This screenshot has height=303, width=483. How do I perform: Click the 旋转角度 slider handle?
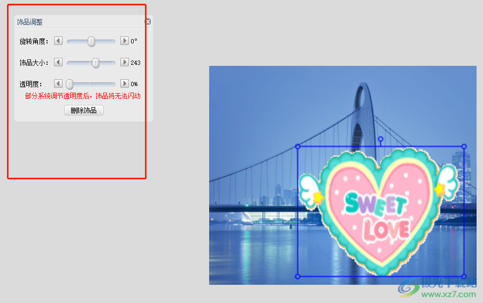click(x=91, y=41)
